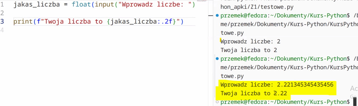The image size is (358, 106).
Task: Select line number 3 in gutter
Action: tap(2, 21)
